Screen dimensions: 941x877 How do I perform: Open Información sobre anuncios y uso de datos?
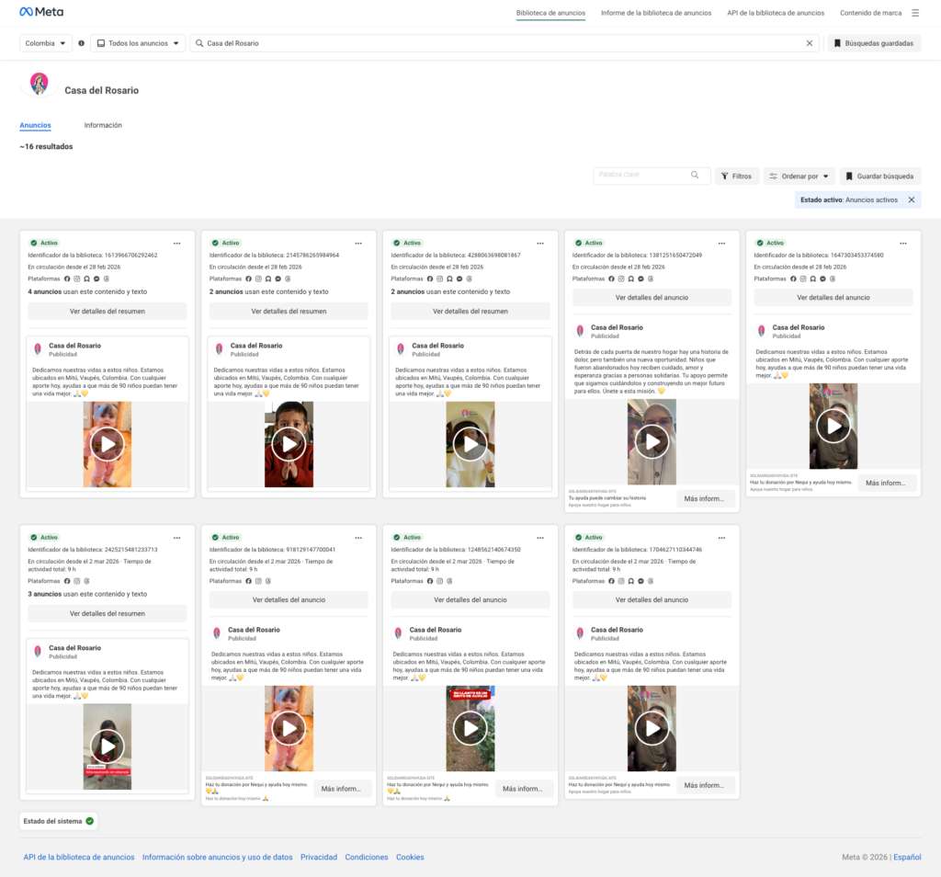(x=217, y=857)
